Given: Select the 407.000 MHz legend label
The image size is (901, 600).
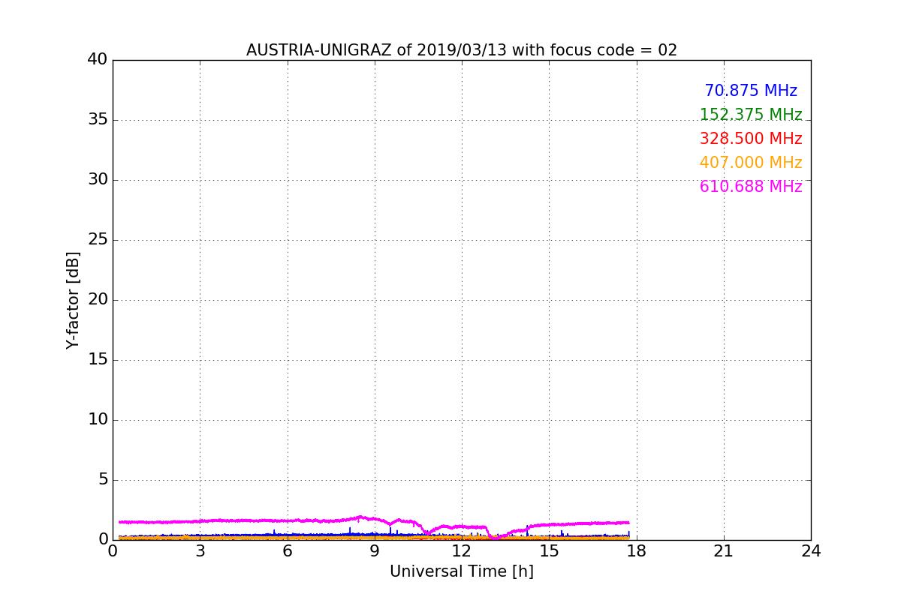Looking at the screenshot, I should [751, 163].
